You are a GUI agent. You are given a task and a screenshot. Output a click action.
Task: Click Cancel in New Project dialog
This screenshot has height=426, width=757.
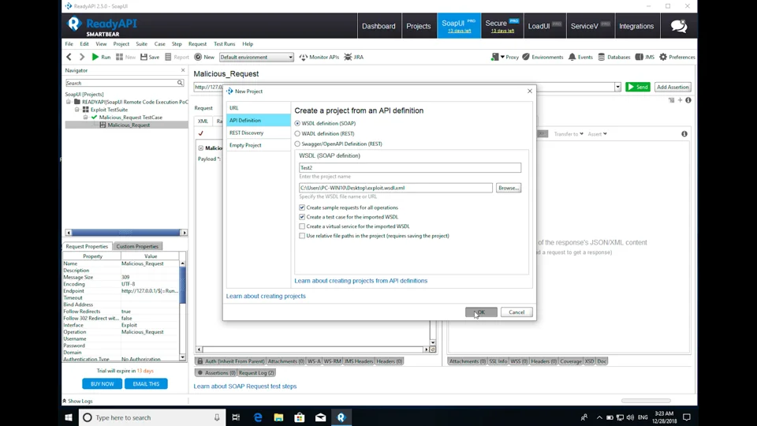(516, 312)
